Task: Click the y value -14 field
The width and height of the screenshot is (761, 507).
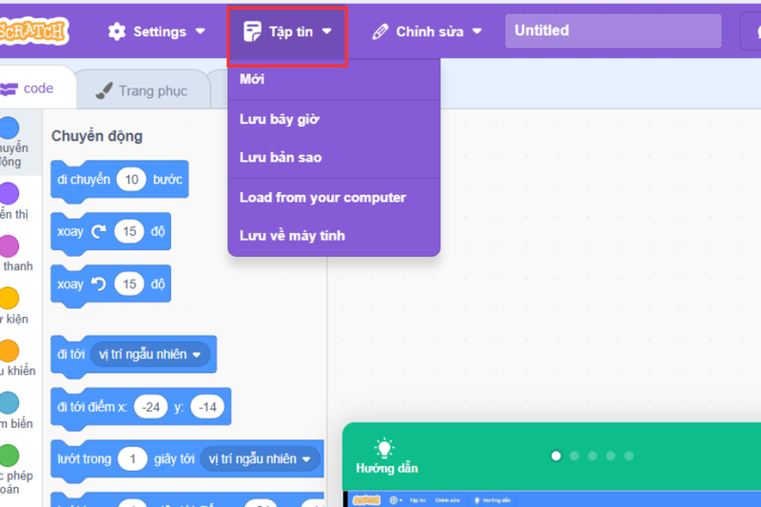Action: tap(207, 406)
